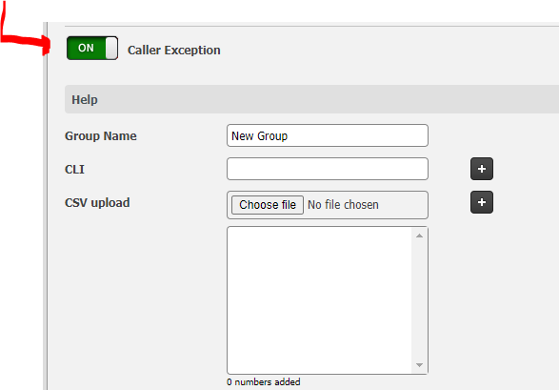Click the CSV upload label
Viewport: 559px width, 390px height.
(x=97, y=203)
